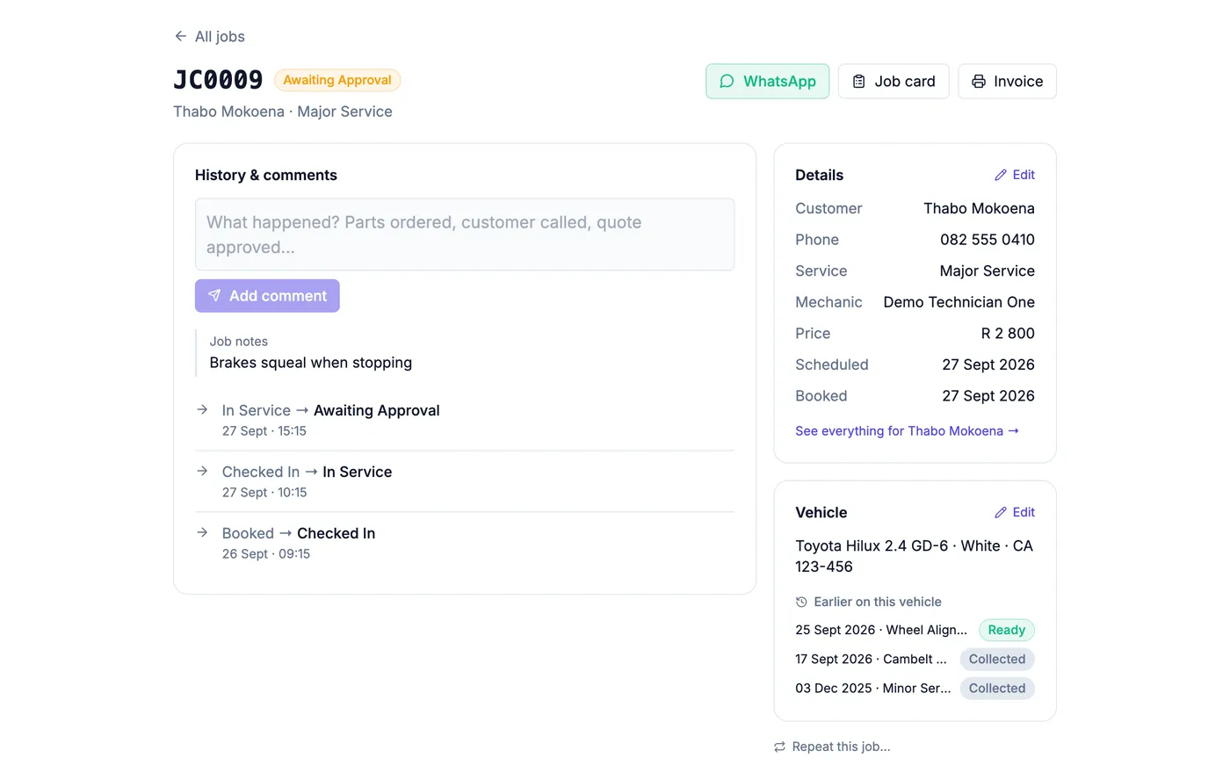
Task: Click arrow icon on In Service to Awaiting Approval entry
Action: coord(202,409)
